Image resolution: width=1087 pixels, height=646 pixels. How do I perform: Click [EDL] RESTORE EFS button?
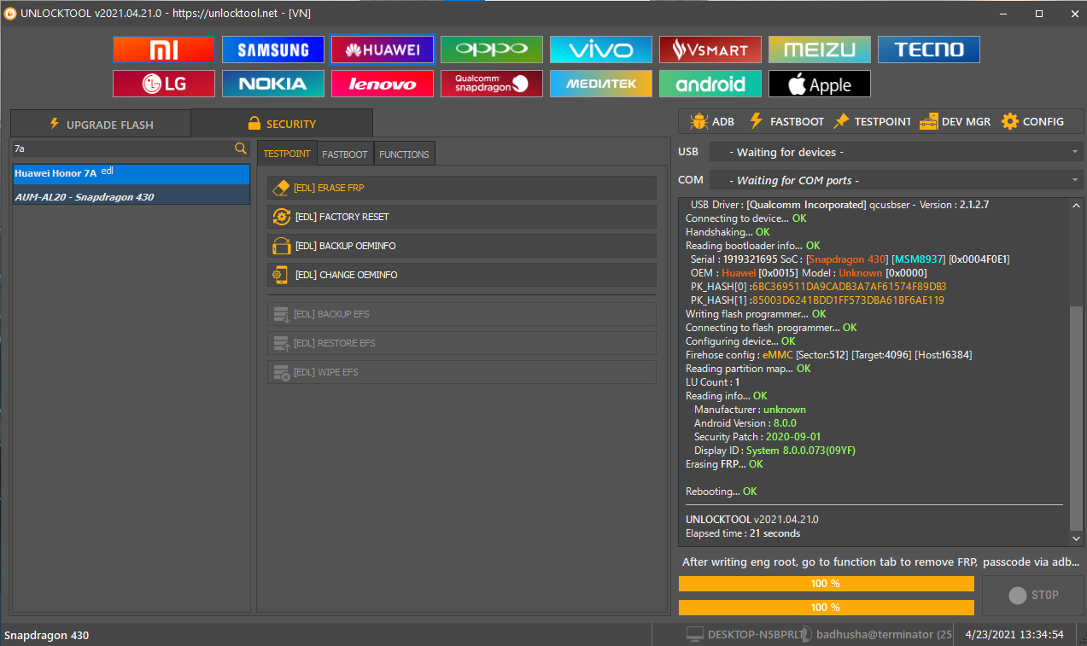click(462, 343)
